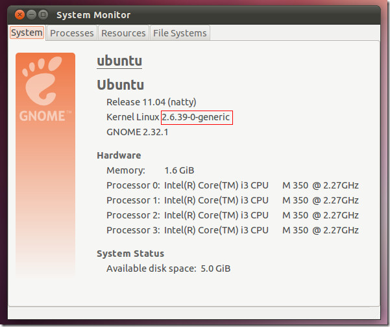Minimize the System Monitor window
The width and height of the screenshot is (390, 327).
click(x=31, y=15)
